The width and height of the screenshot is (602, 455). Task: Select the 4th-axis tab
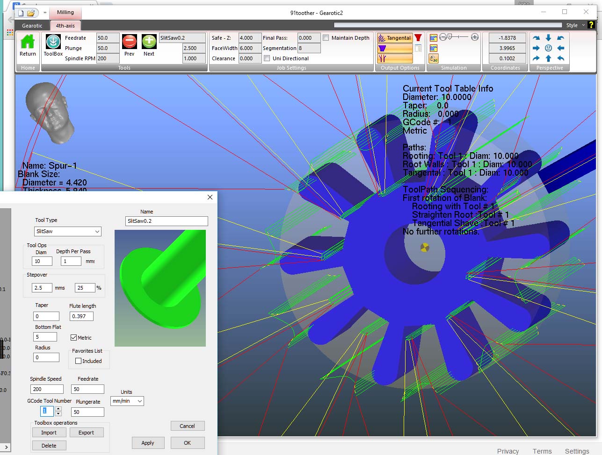(x=65, y=26)
